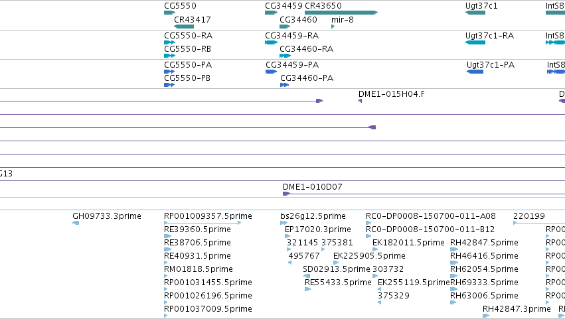The height and width of the screenshot is (319, 565).
Task: Click the SD02913.5prime EST arrow
Action: (x=307, y=276)
